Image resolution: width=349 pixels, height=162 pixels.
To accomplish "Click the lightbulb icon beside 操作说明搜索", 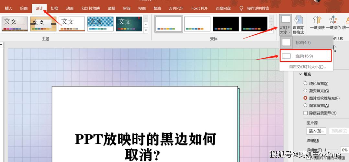I will [241, 8].
